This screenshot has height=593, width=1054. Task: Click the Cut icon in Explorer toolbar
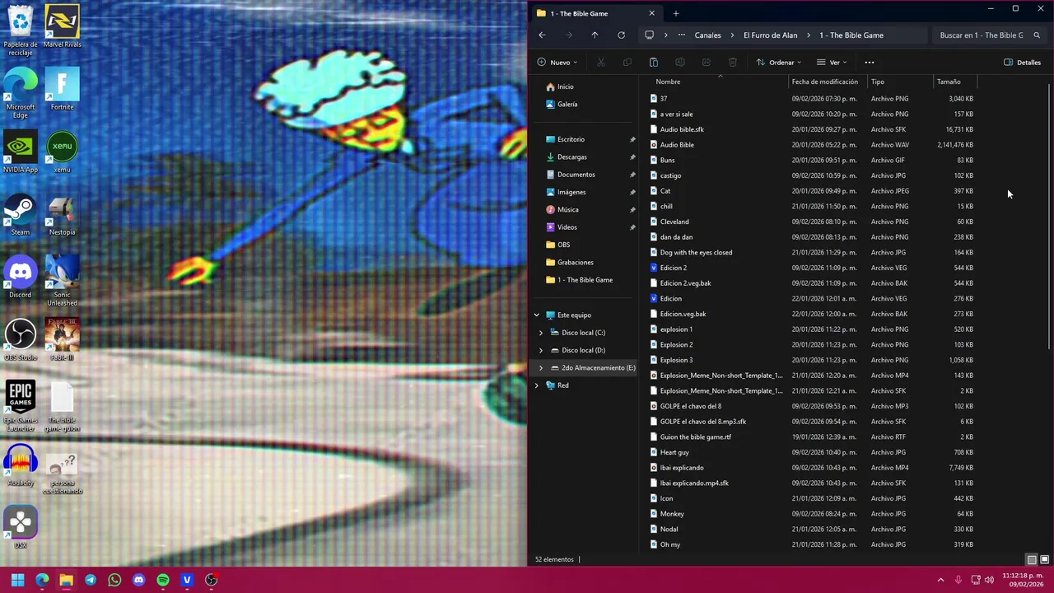coord(601,63)
